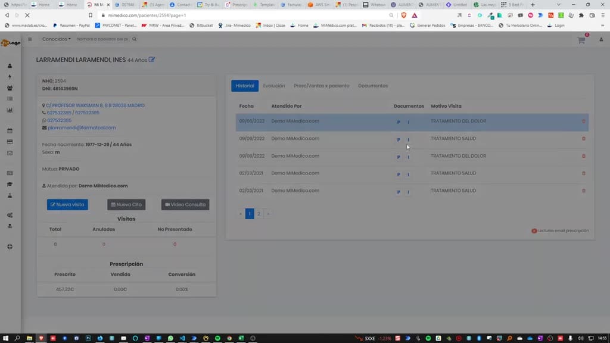Open the settings gears sidebar icon
The height and width of the screenshot is (343, 610).
point(10,215)
